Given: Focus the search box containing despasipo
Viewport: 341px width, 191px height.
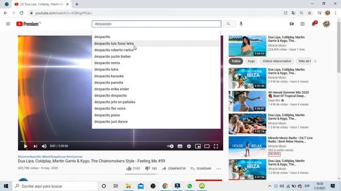Looking at the screenshot, I should click(x=156, y=24).
